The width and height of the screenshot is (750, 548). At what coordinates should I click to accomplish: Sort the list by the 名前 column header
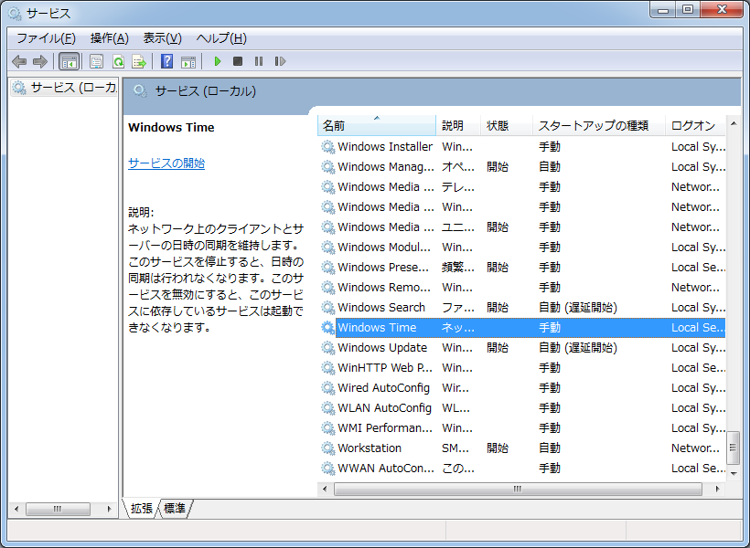point(375,126)
